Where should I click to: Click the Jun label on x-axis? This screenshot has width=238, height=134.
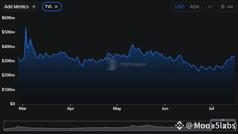click(x=165, y=109)
